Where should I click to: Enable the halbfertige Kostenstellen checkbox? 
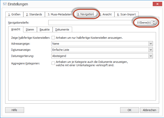(53, 38)
